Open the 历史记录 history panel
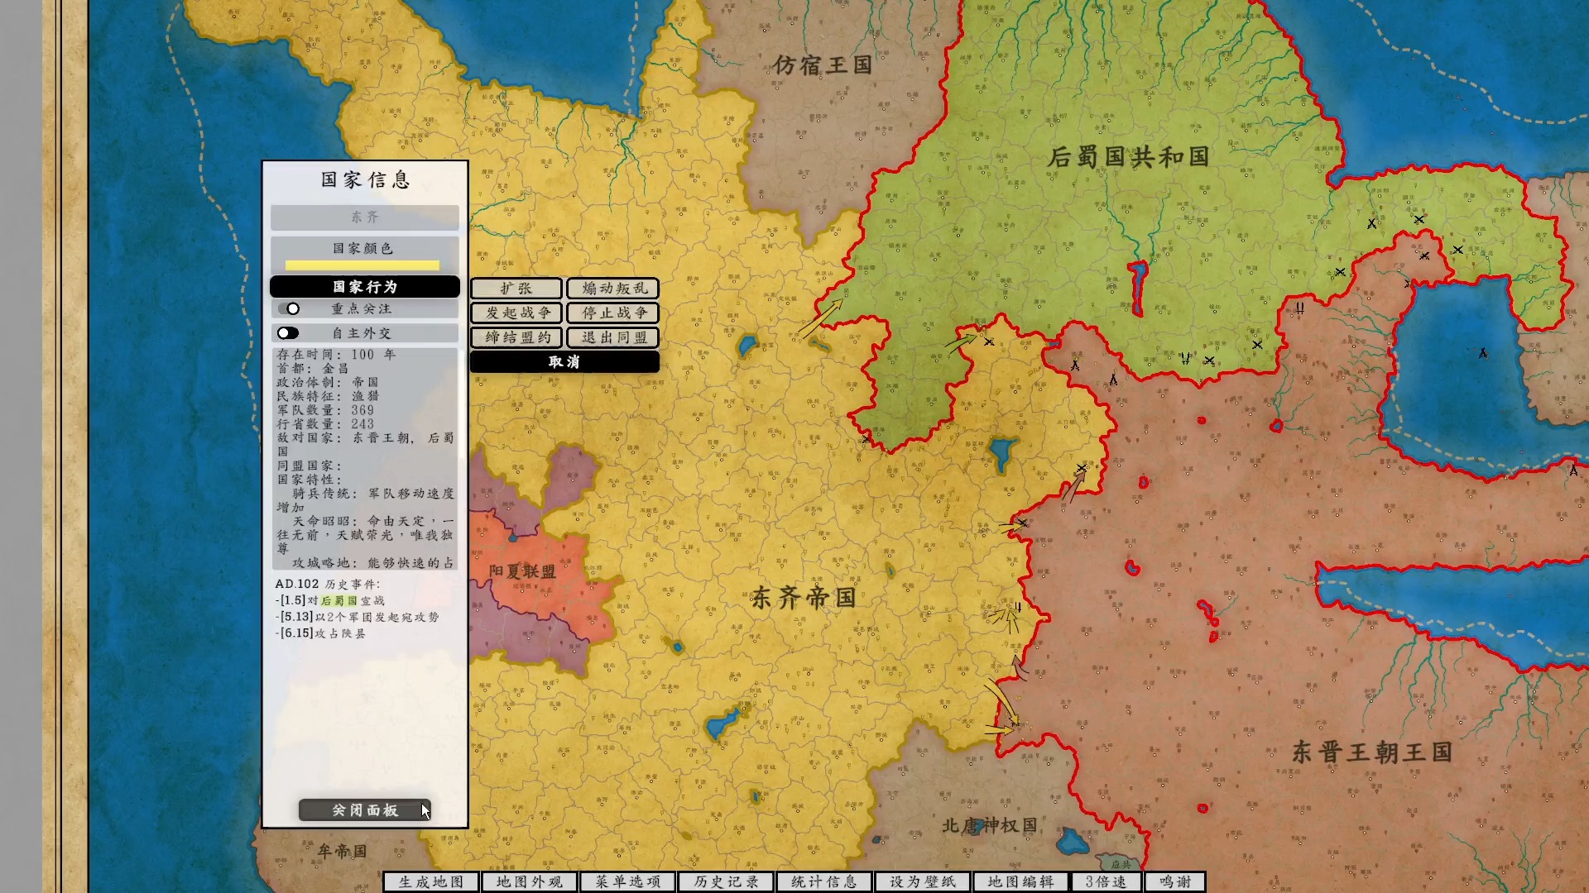 pos(725,882)
